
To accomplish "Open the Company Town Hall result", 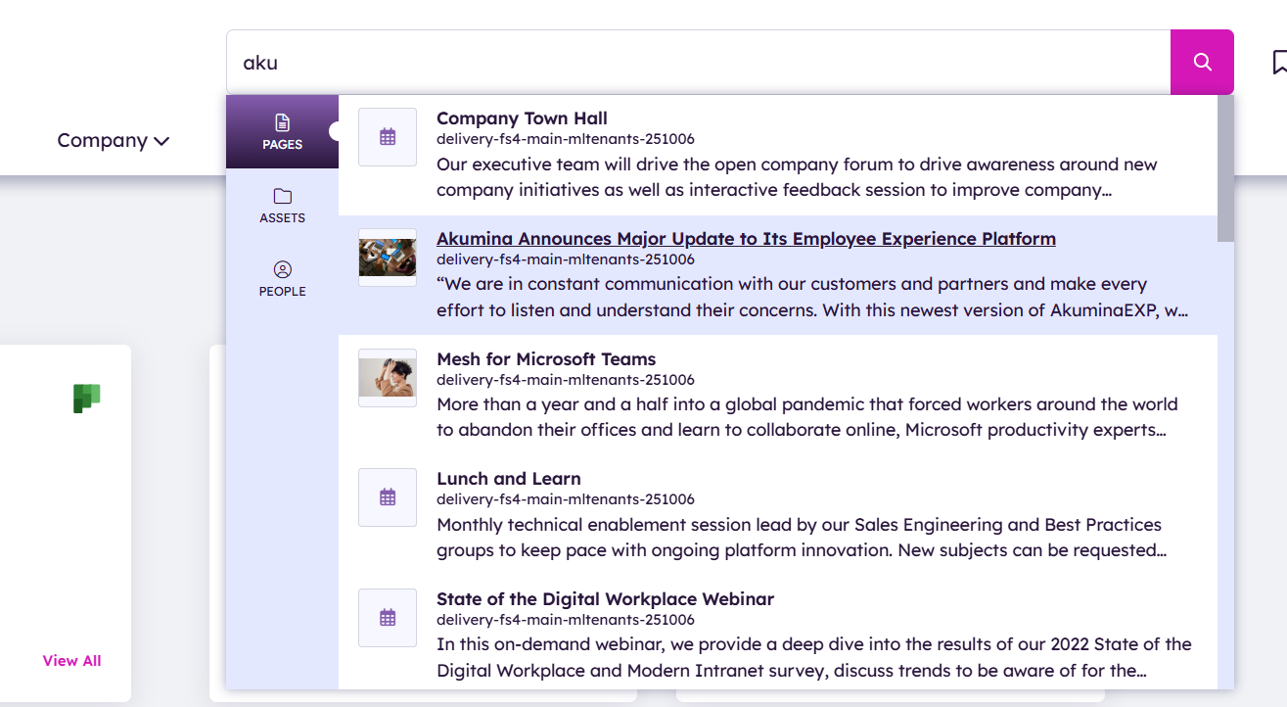I will tap(522, 118).
